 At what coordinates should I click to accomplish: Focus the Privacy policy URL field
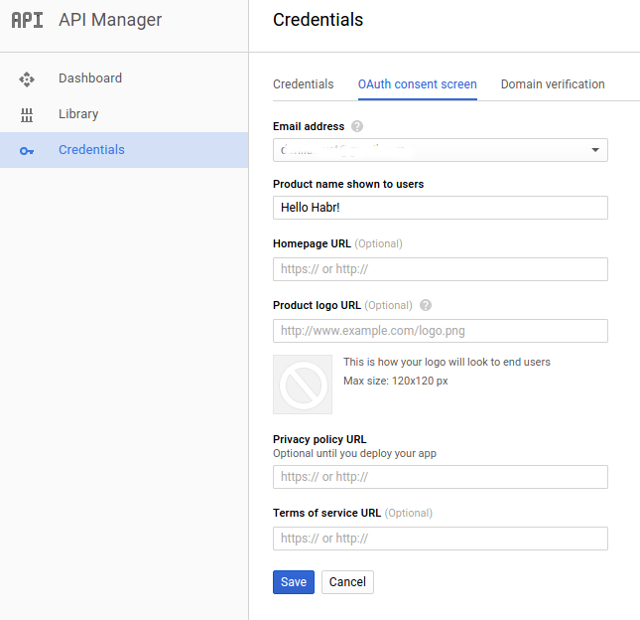[x=440, y=477]
